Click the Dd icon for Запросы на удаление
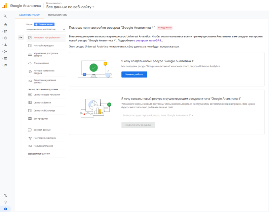The image size is (269, 212). (x=30, y=81)
